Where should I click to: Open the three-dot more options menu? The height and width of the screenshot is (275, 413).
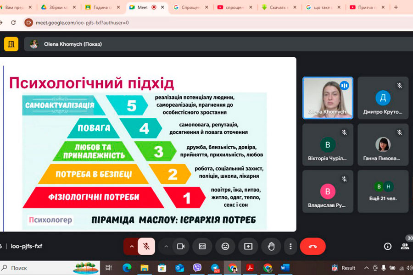290,246
